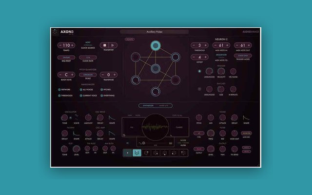Open the Clock Rate dropdown
The width and height of the screenshot is (312, 195).
coord(88,58)
